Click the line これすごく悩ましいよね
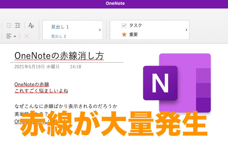The image size is (228, 152). tap(41, 91)
